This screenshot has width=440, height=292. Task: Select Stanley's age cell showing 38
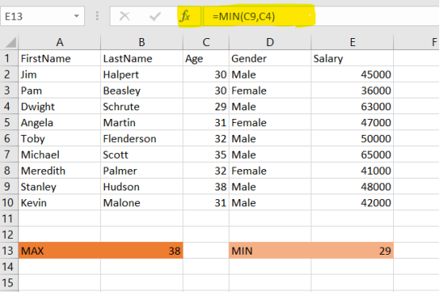(x=206, y=186)
